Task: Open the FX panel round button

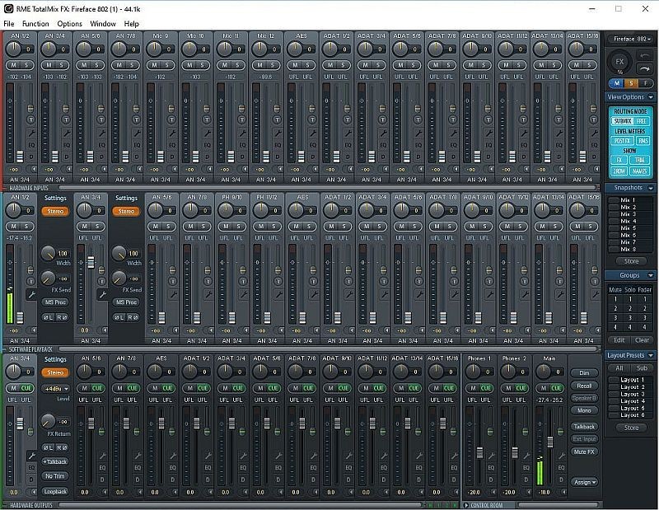Action: point(619,62)
